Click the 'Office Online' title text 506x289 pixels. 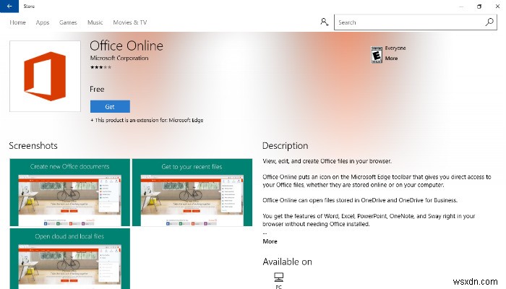pyautogui.click(x=126, y=46)
